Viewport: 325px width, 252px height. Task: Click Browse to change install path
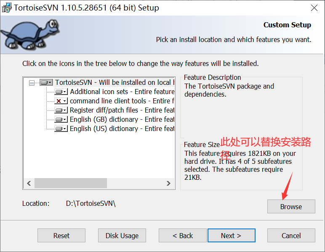coord(291,207)
